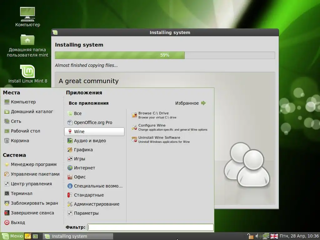Viewport: 320px width, 240px height.
Task: Select the Офис category
Action: (x=94, y=177)
